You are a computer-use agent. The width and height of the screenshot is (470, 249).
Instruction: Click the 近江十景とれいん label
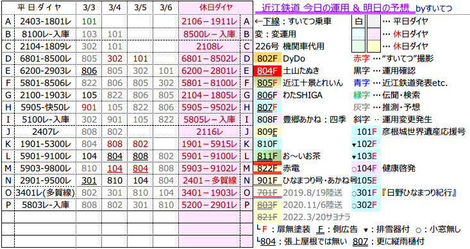pos(313,83)
